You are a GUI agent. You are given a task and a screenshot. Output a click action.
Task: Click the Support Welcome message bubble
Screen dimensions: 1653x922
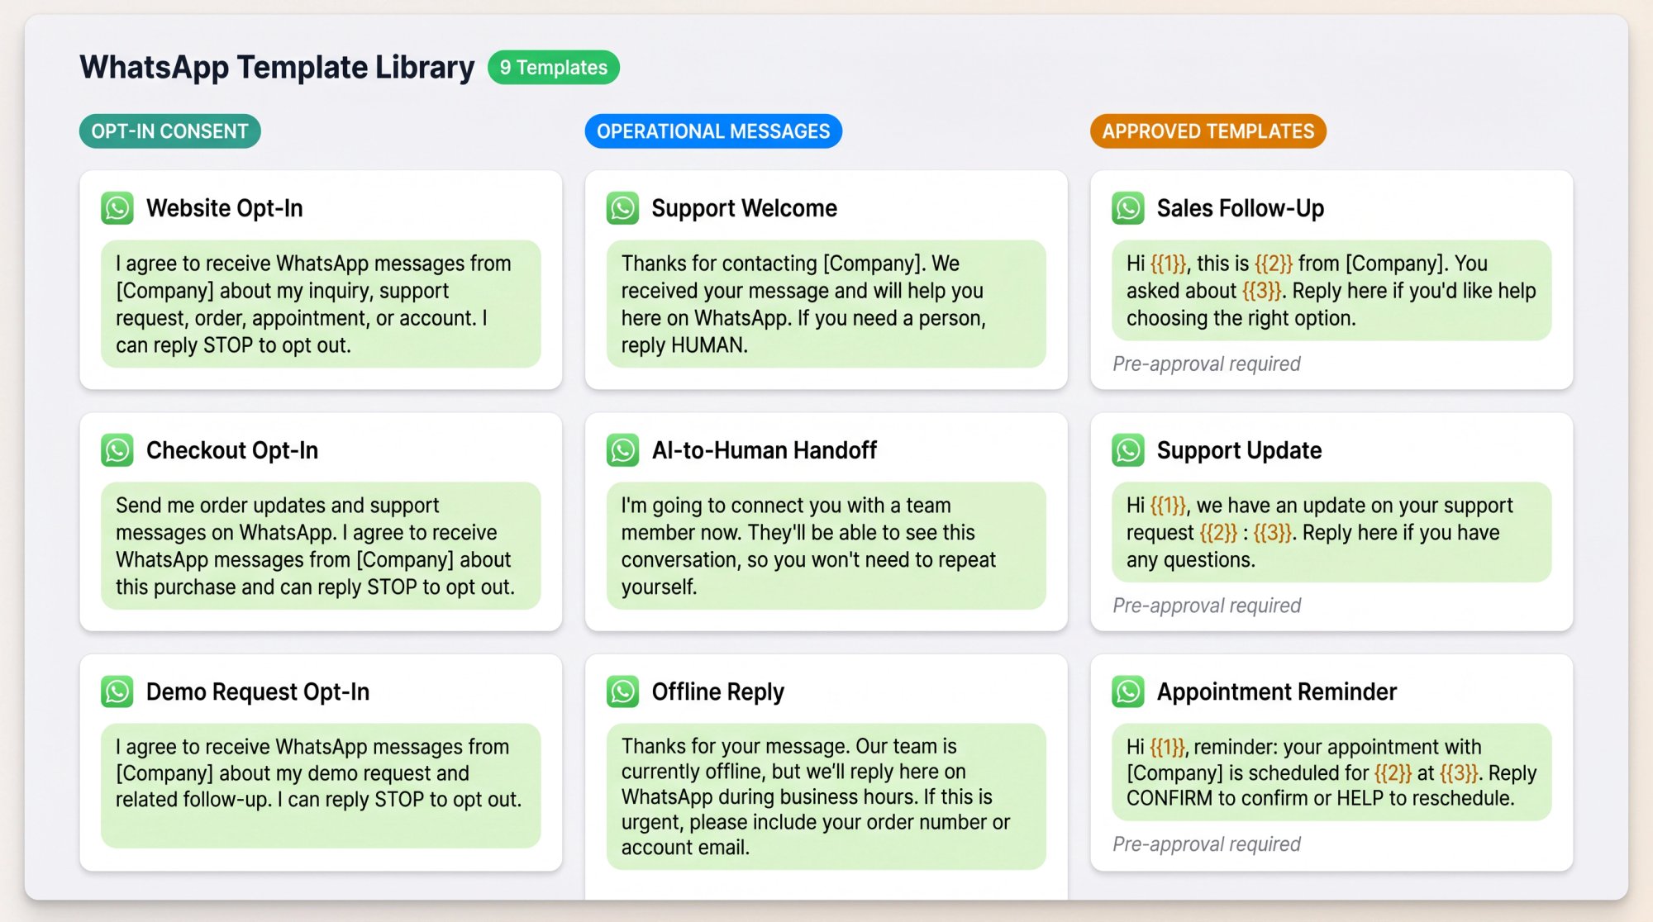pos(826,304)
